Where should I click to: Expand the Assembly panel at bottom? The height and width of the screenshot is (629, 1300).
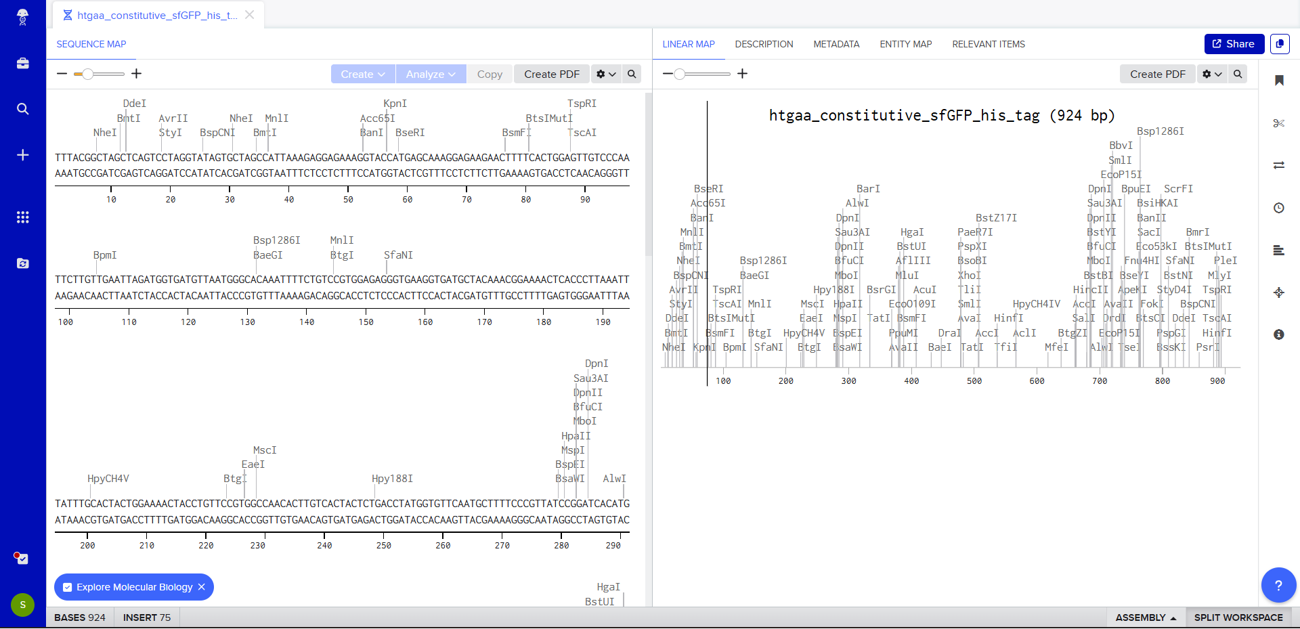click(1145, 617)
